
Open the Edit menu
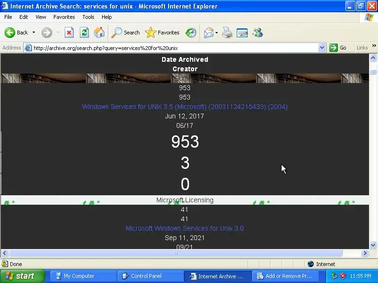click(24, 17)
